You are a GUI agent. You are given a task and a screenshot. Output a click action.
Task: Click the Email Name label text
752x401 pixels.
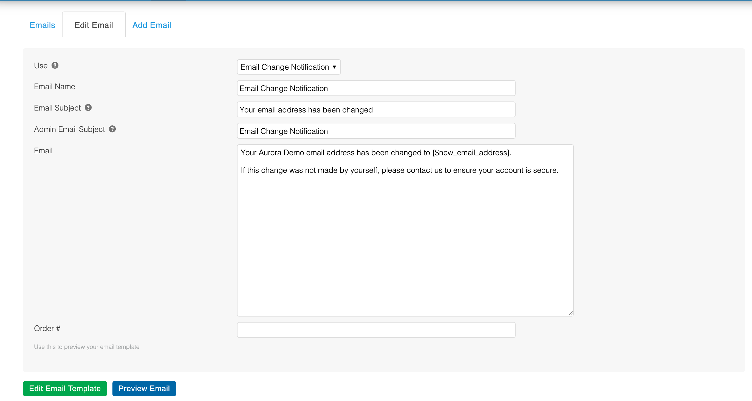(x=55, y=86)
